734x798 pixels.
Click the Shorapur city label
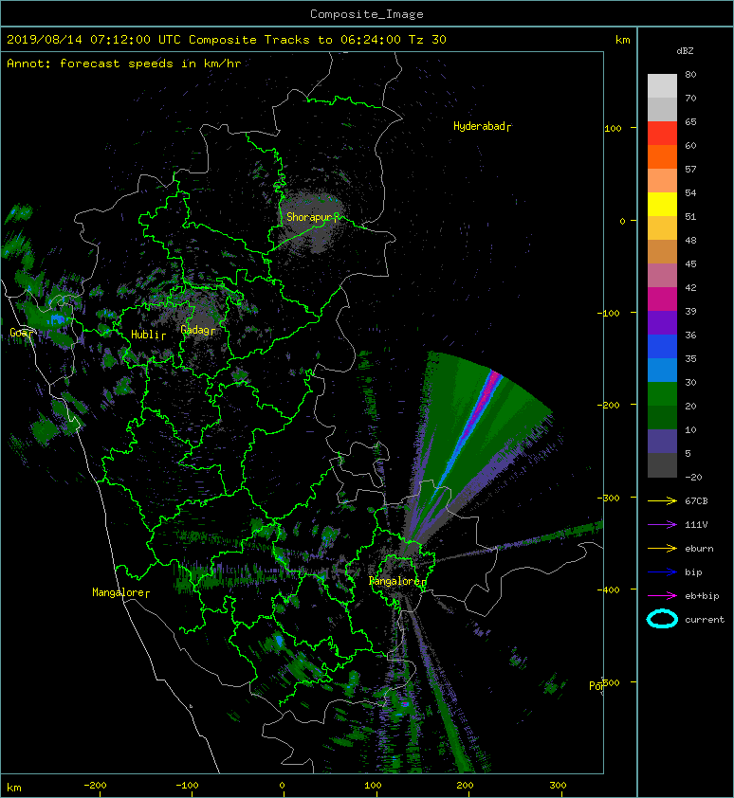[x=312, y=217]
